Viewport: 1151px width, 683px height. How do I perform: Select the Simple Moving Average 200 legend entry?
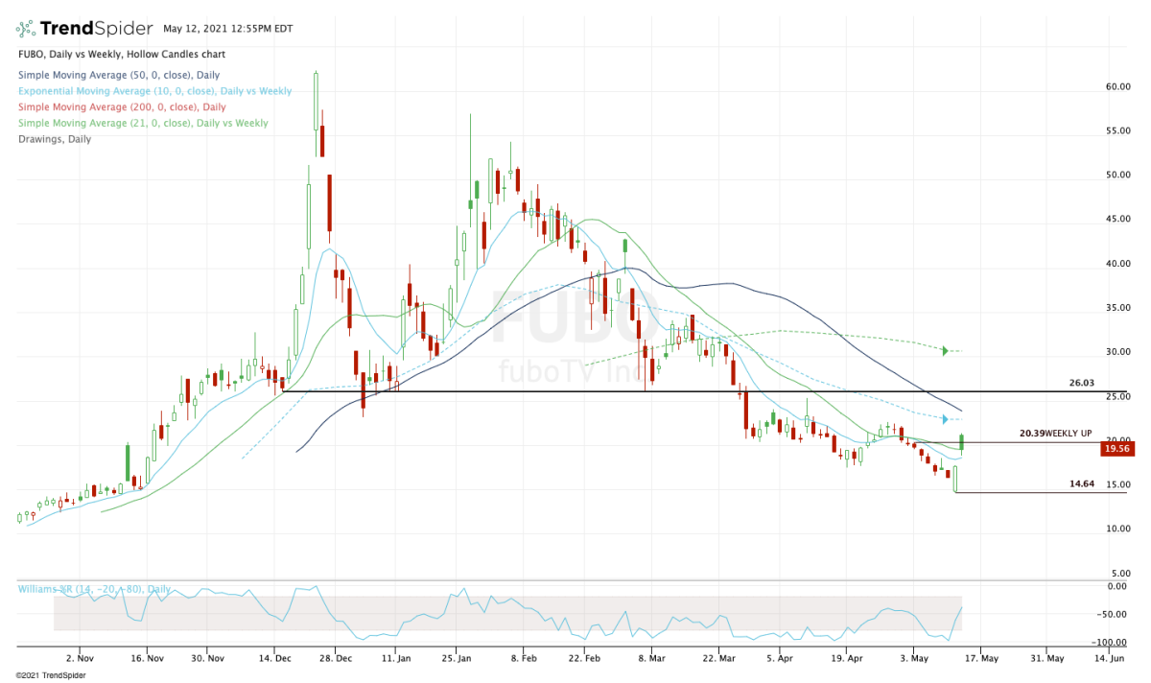[x=122, y=106]
